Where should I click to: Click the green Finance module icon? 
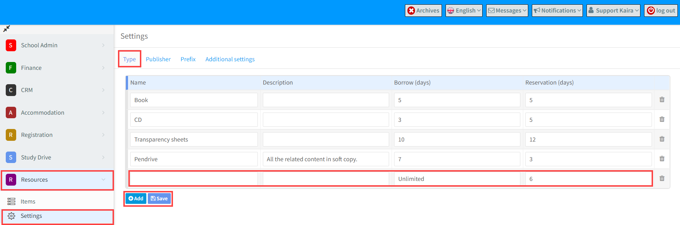[11, 68]
